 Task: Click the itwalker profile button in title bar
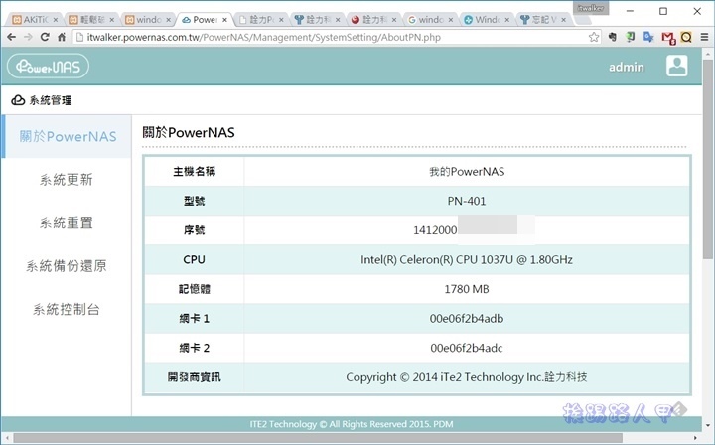click(591, 8)
